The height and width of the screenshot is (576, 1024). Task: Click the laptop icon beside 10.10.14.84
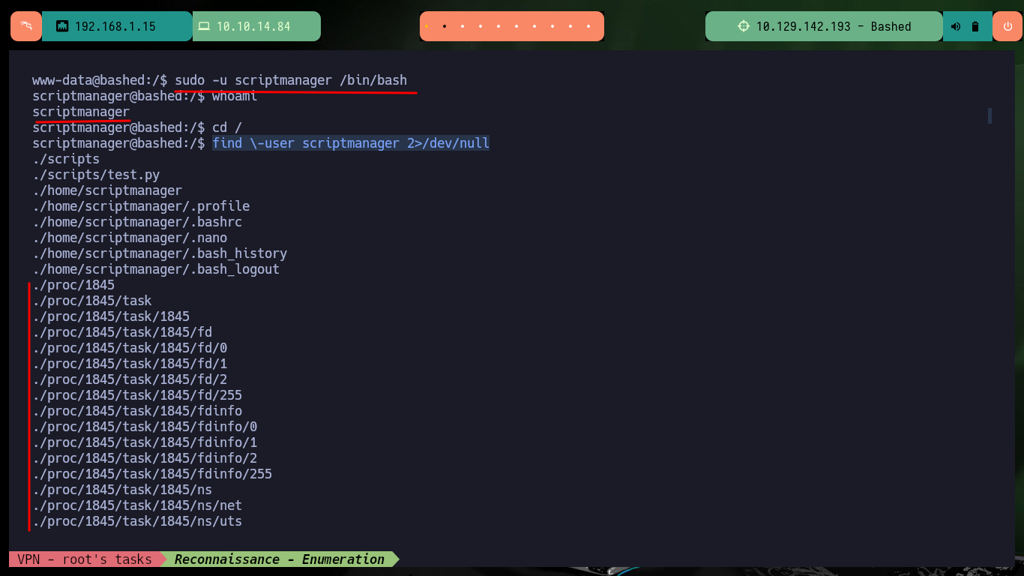tap(204, 26)
